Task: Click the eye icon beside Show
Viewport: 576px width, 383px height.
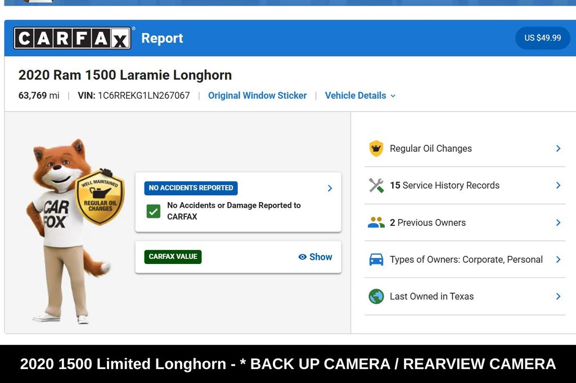Action: (x=302, y=257)
